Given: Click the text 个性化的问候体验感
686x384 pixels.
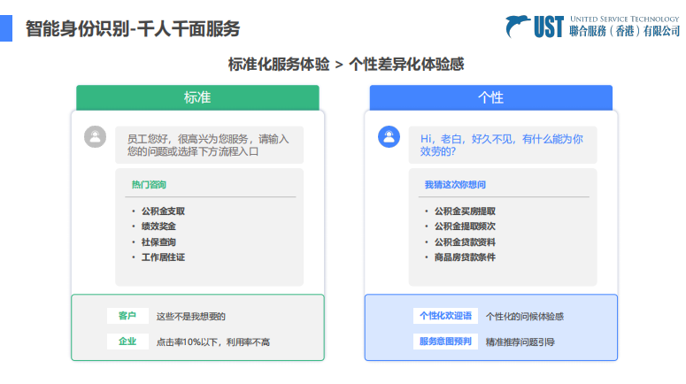Looking at the screenshot, I should pos(525,316).
